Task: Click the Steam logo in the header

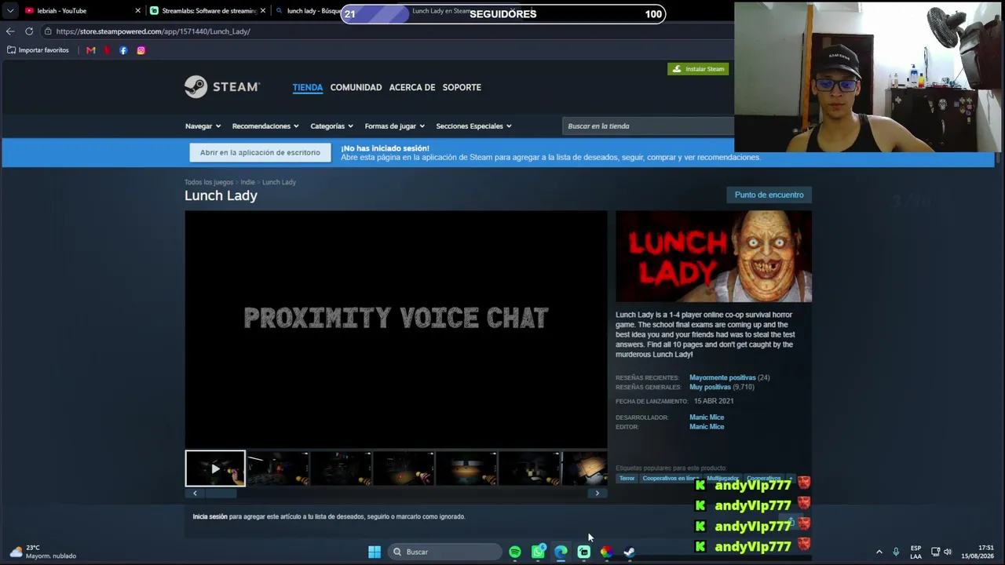Action: click(x=222, y=87)
